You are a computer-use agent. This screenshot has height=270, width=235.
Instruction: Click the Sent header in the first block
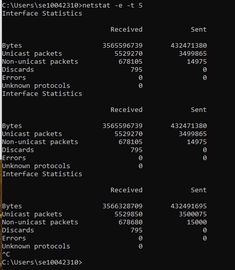(199, 30)
